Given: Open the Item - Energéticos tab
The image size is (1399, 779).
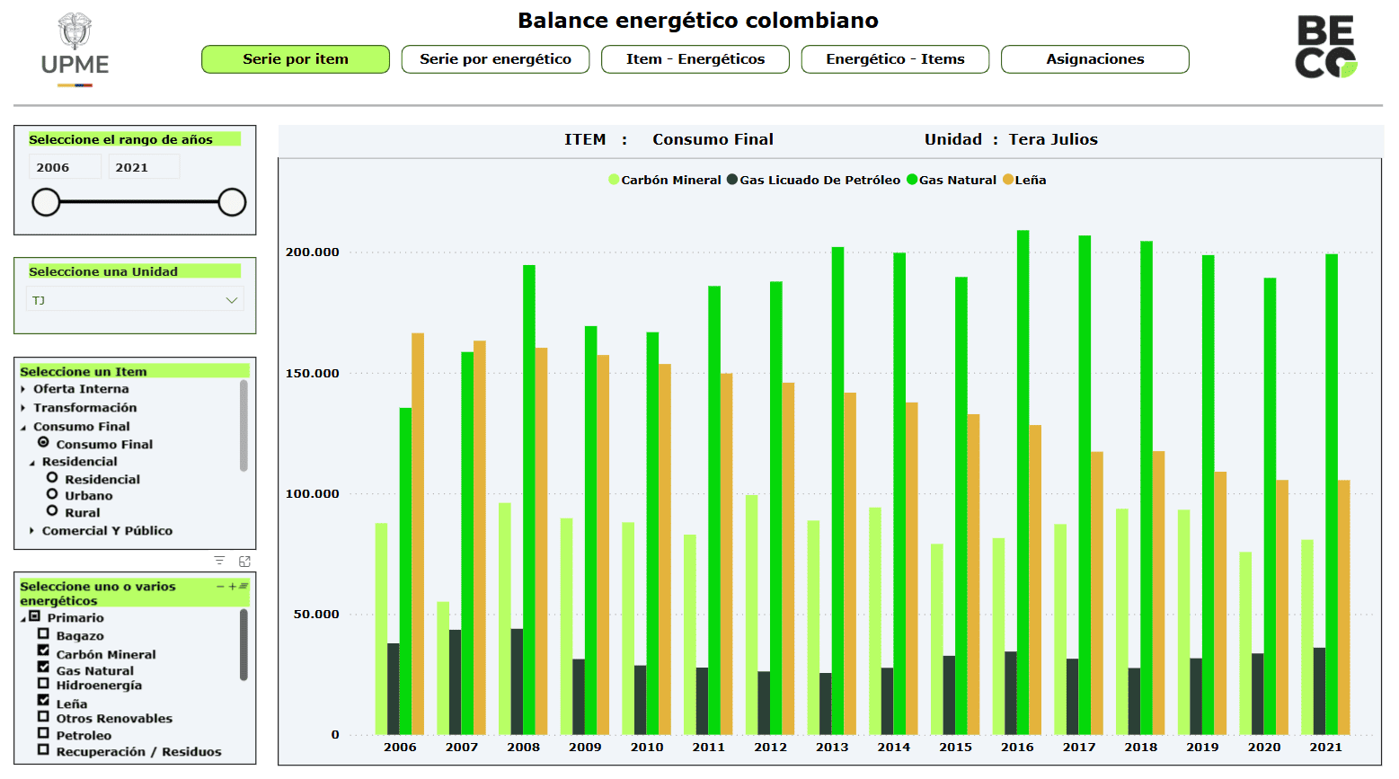Looking at the screenshot, I should point(695,59).
